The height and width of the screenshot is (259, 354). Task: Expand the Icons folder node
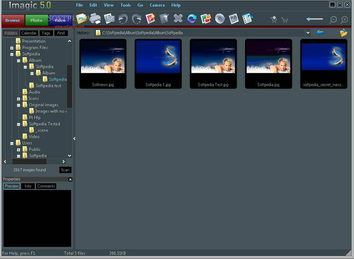pos(18,99)
